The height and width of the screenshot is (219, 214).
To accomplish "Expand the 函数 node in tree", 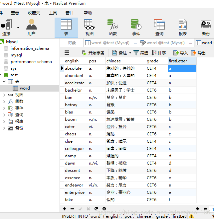I will pos(4,102).
